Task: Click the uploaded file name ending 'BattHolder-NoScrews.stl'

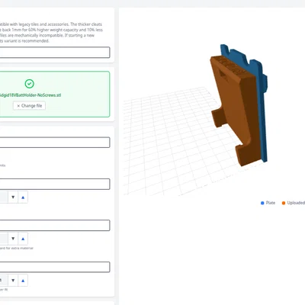Action: 30,95
